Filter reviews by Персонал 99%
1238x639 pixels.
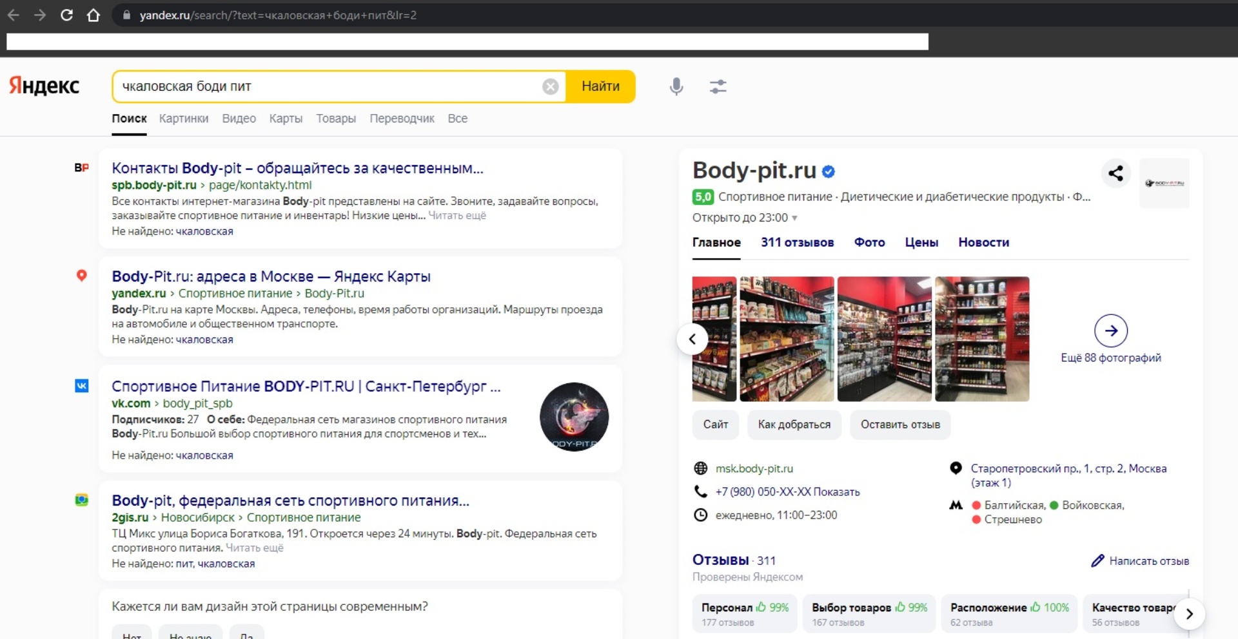745,614
